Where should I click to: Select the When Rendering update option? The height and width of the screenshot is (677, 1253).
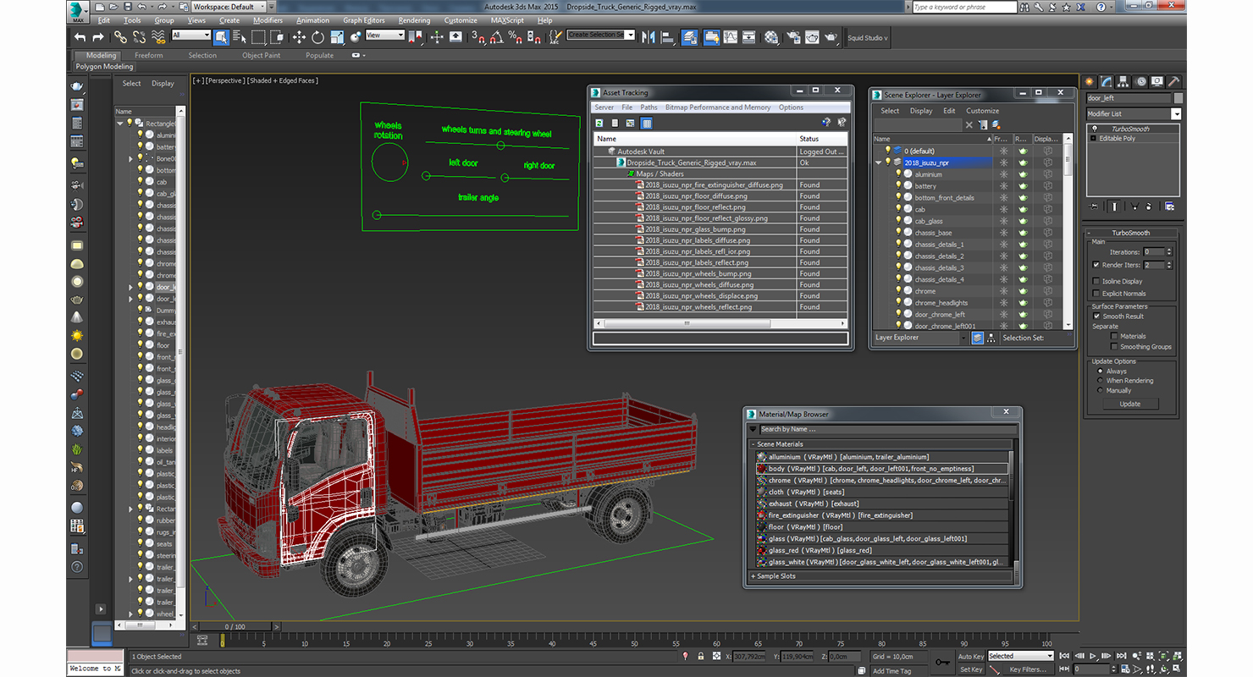1100,381
